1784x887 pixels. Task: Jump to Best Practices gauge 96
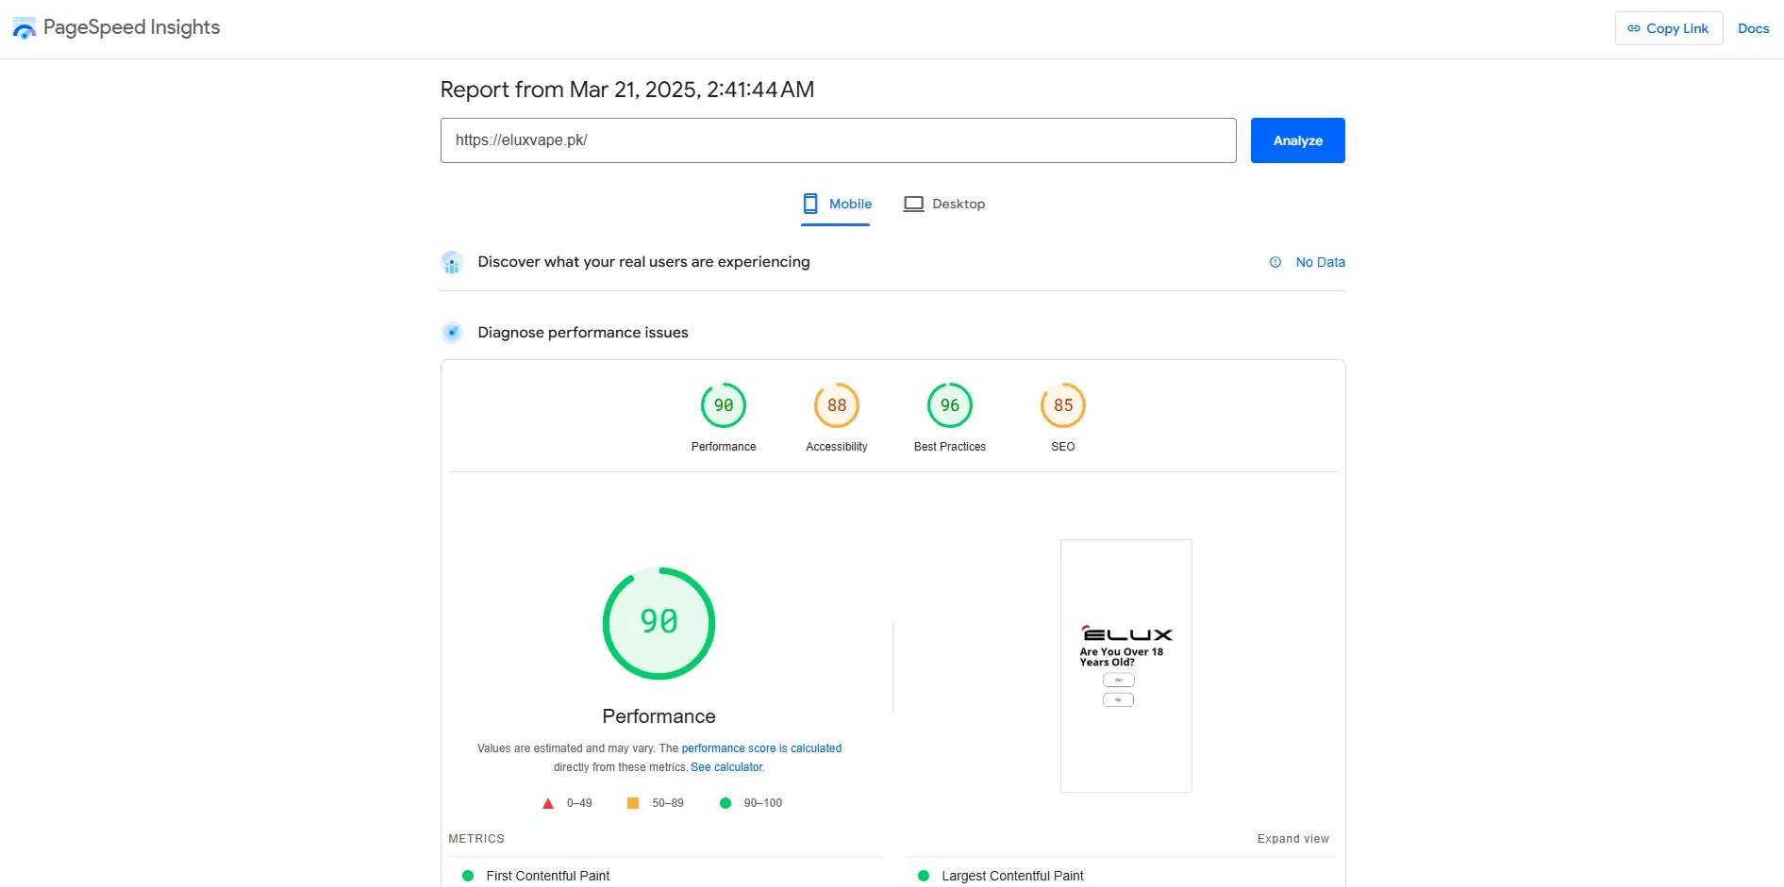pos(950,405)
